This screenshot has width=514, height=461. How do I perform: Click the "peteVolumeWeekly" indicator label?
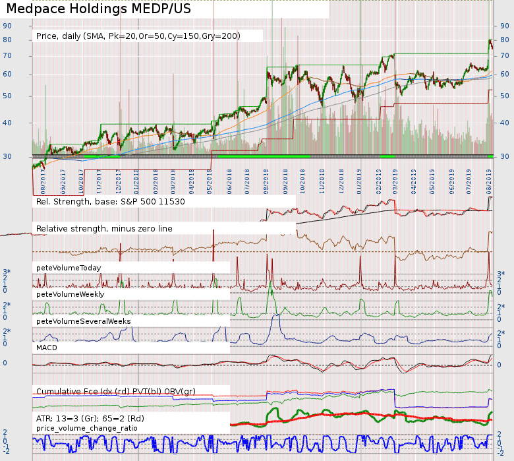(x=70, y=294)
